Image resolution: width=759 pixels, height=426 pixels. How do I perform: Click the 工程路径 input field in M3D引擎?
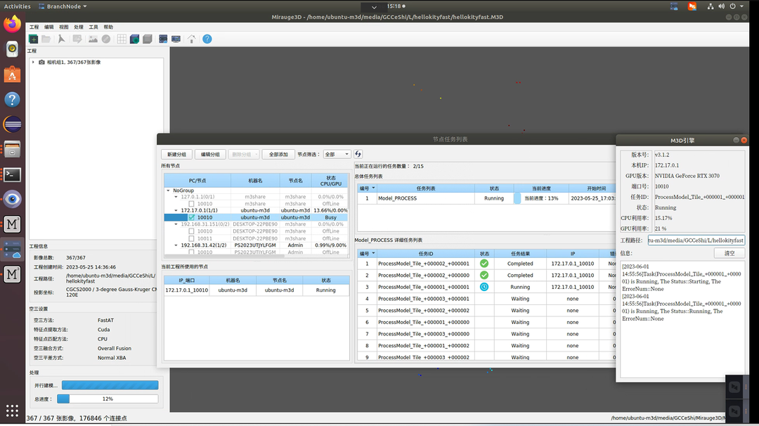696,240
